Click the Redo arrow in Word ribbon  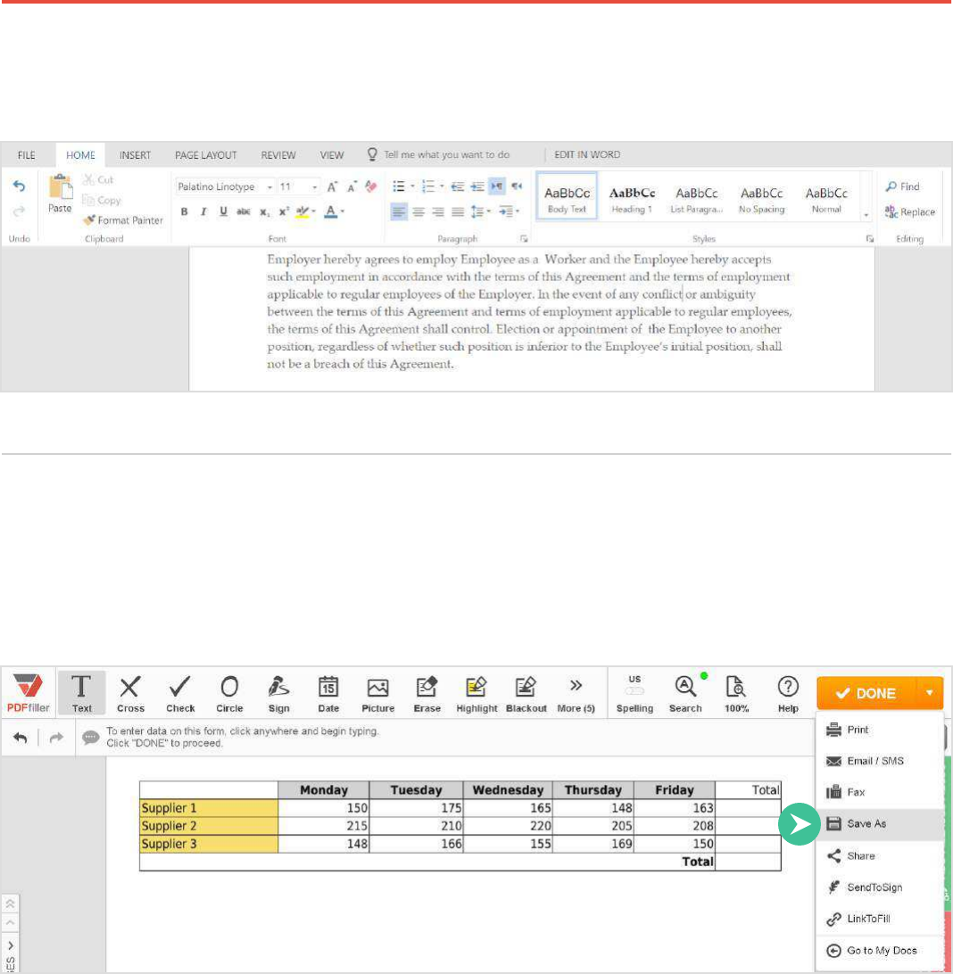coord(20,211)
